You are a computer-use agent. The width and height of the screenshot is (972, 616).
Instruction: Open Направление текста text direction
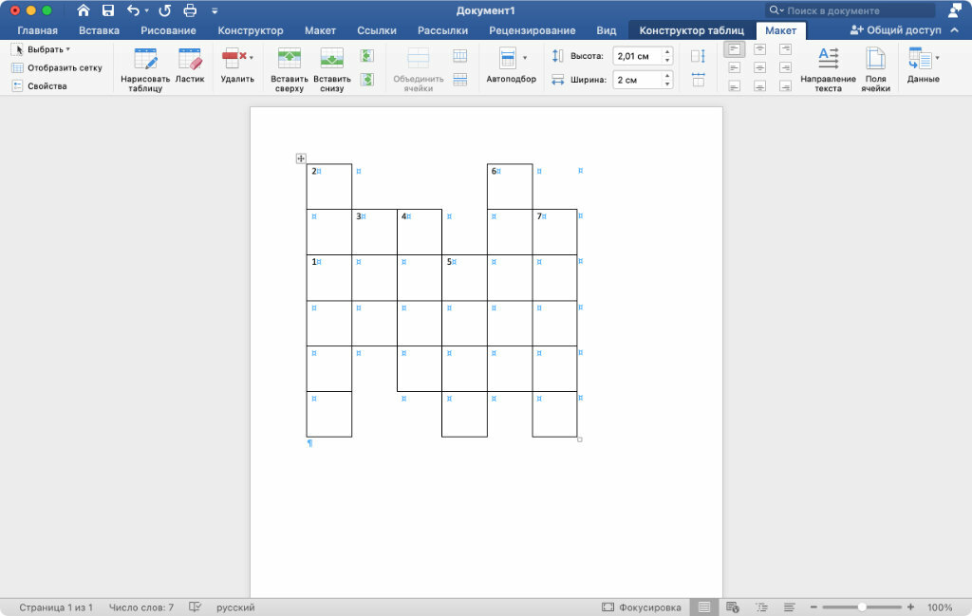[828, 69]
